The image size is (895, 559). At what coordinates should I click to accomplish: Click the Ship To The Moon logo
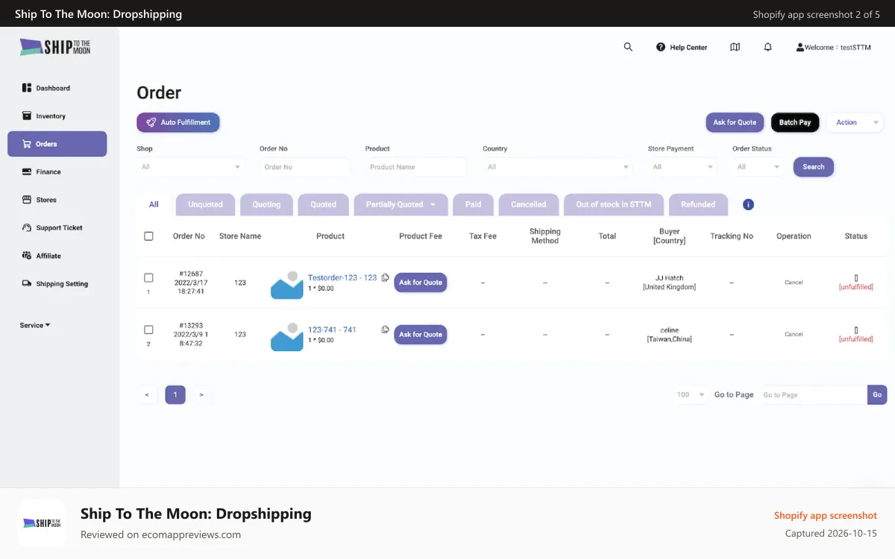tap(55, 47)
